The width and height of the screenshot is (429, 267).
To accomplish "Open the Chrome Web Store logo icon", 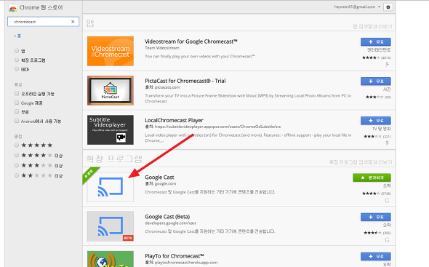I will pos(12,8).
